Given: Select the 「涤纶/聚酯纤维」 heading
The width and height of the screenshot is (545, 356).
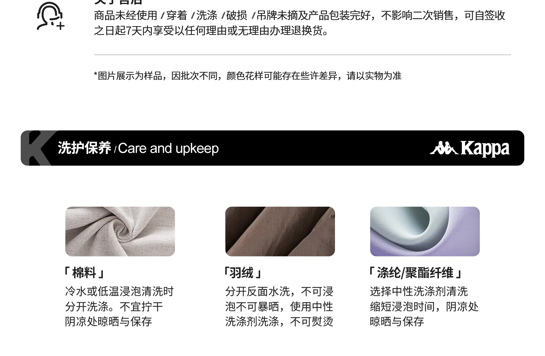Looking at the screenshot, I should (415, 273).
